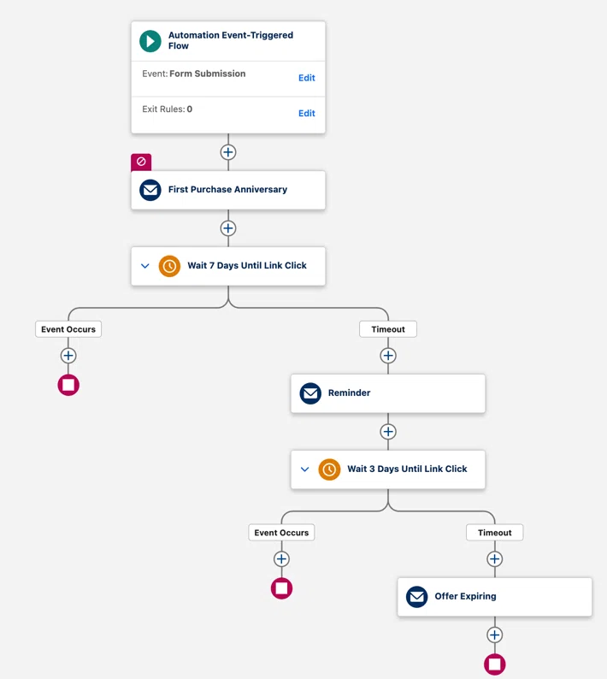Add element below the flow start card
Screen dimensions: 607x679
pyautogui.click(x=228, y=152)
